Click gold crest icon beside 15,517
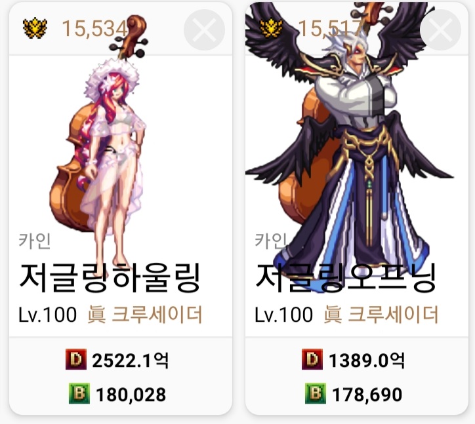Screen dimensions: 475x424 click(272, 28)
